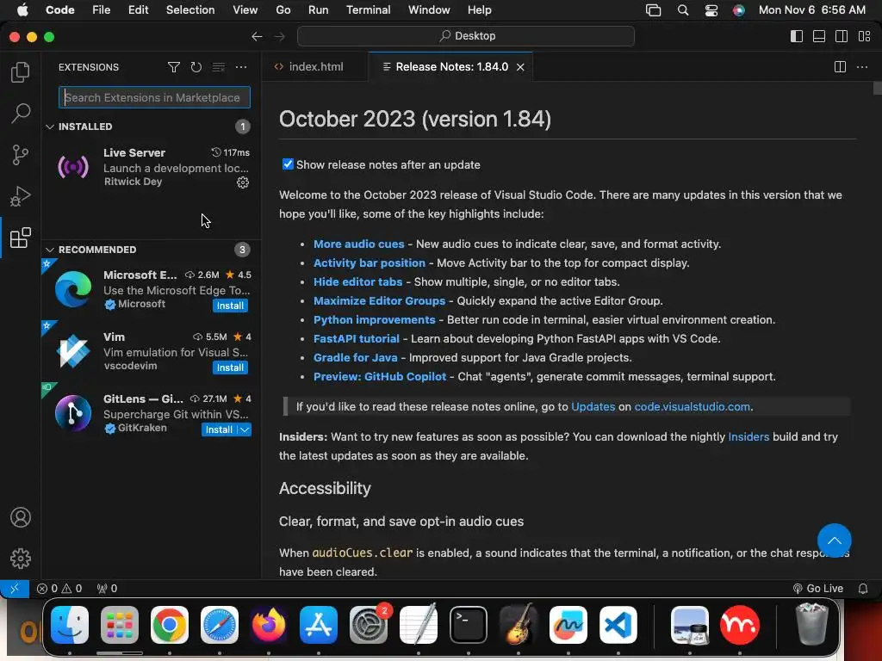Screen dimensions: 882x661
Task: Focus the Search Extensions in Marketplace field
Action: click(154, 97)
